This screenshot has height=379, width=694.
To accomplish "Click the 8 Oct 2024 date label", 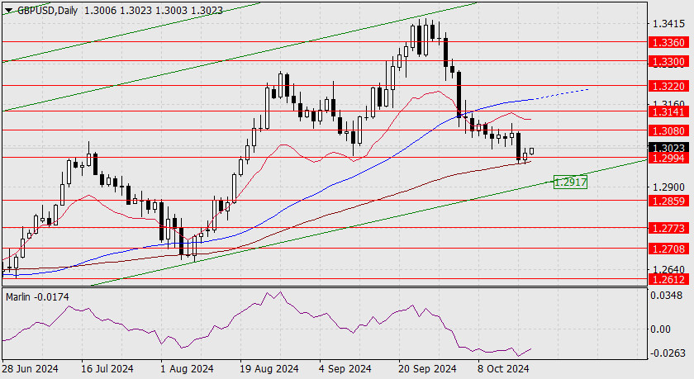I will tap(503, 369).
